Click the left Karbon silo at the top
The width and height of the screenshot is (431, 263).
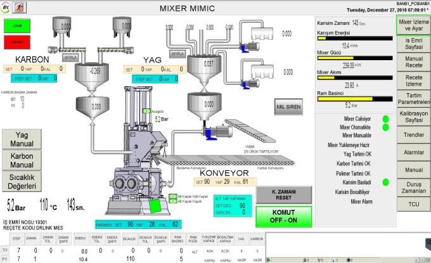tap(62, 27)
